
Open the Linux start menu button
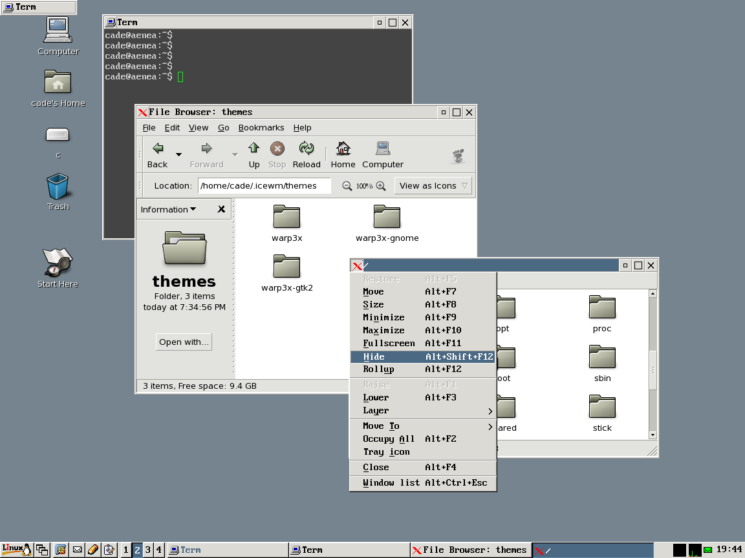tap(17, 550)
